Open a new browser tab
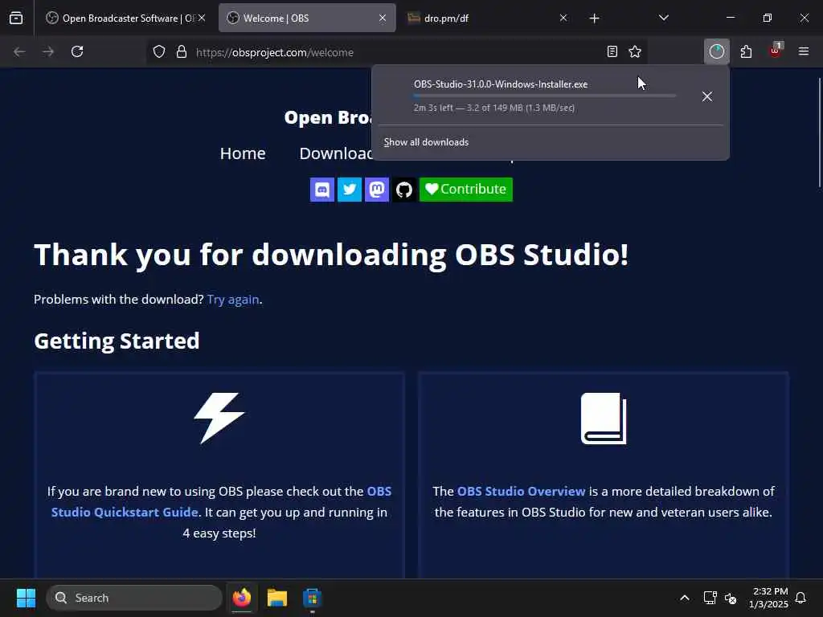823x617 pixels. 594,18
